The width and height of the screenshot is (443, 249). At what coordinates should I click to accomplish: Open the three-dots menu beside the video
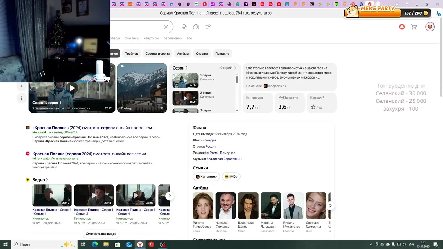tap(21, 98)
